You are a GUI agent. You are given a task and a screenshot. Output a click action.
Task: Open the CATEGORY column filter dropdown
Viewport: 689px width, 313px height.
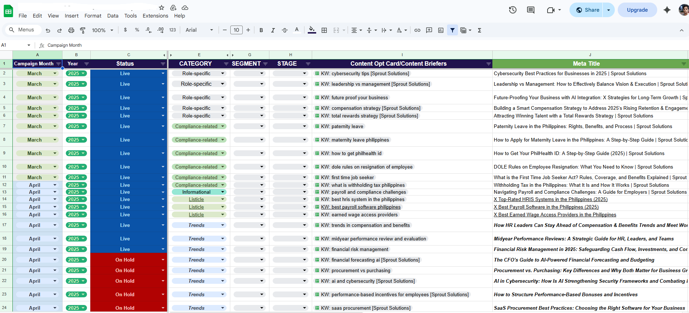click(226, 64)
